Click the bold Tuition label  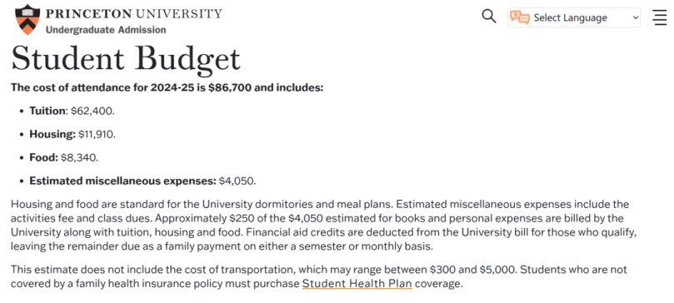point(47,112)
